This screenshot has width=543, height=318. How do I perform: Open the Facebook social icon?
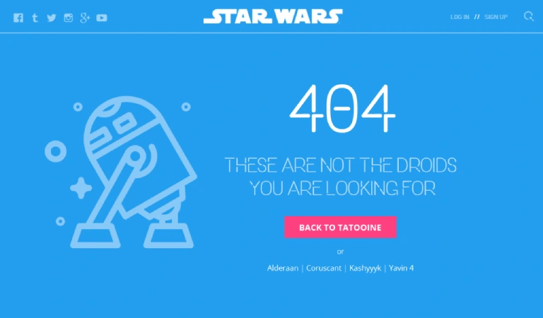[18, 18]
